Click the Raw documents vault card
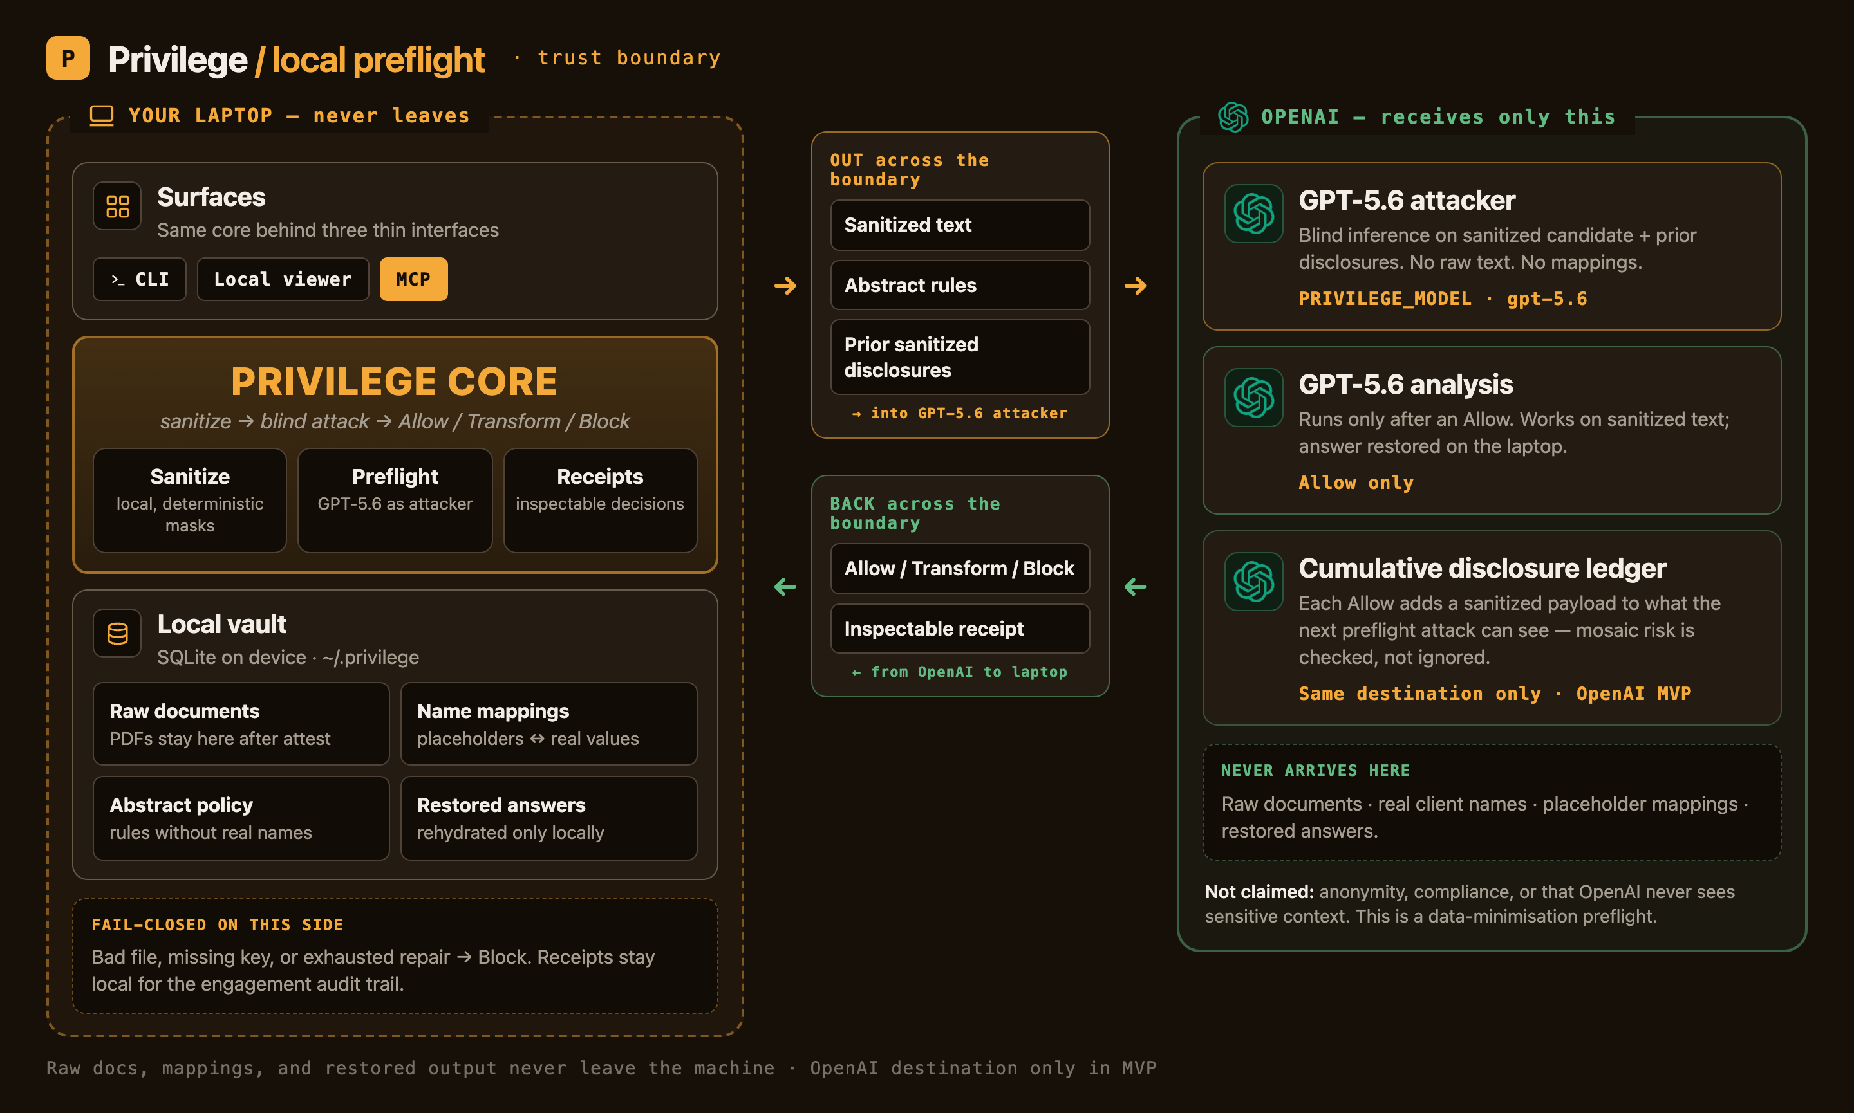The width and height of the screenshot is (1854, 1113). pos(241,724)
